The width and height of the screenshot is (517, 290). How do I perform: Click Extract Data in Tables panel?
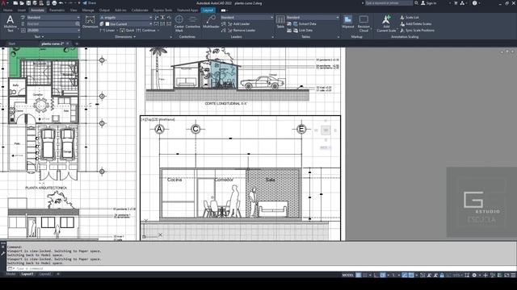coord(305,23)
